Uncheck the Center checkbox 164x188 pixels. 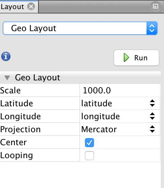pos(89,143)
